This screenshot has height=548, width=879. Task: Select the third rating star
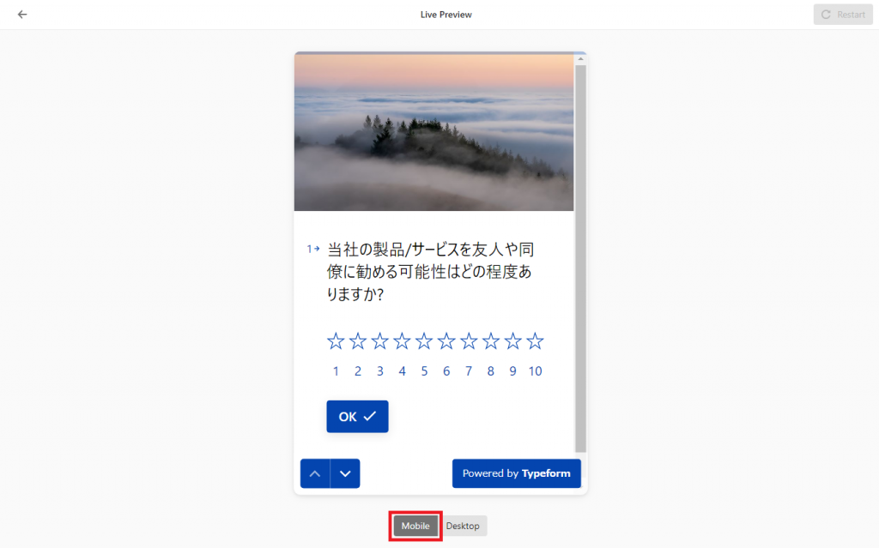(379, 340)
